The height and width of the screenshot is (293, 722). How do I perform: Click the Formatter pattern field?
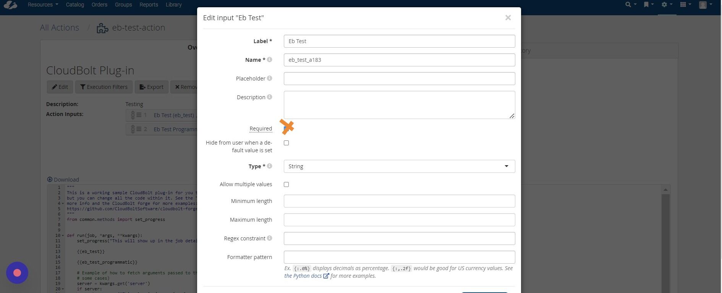tap(399, 257)
